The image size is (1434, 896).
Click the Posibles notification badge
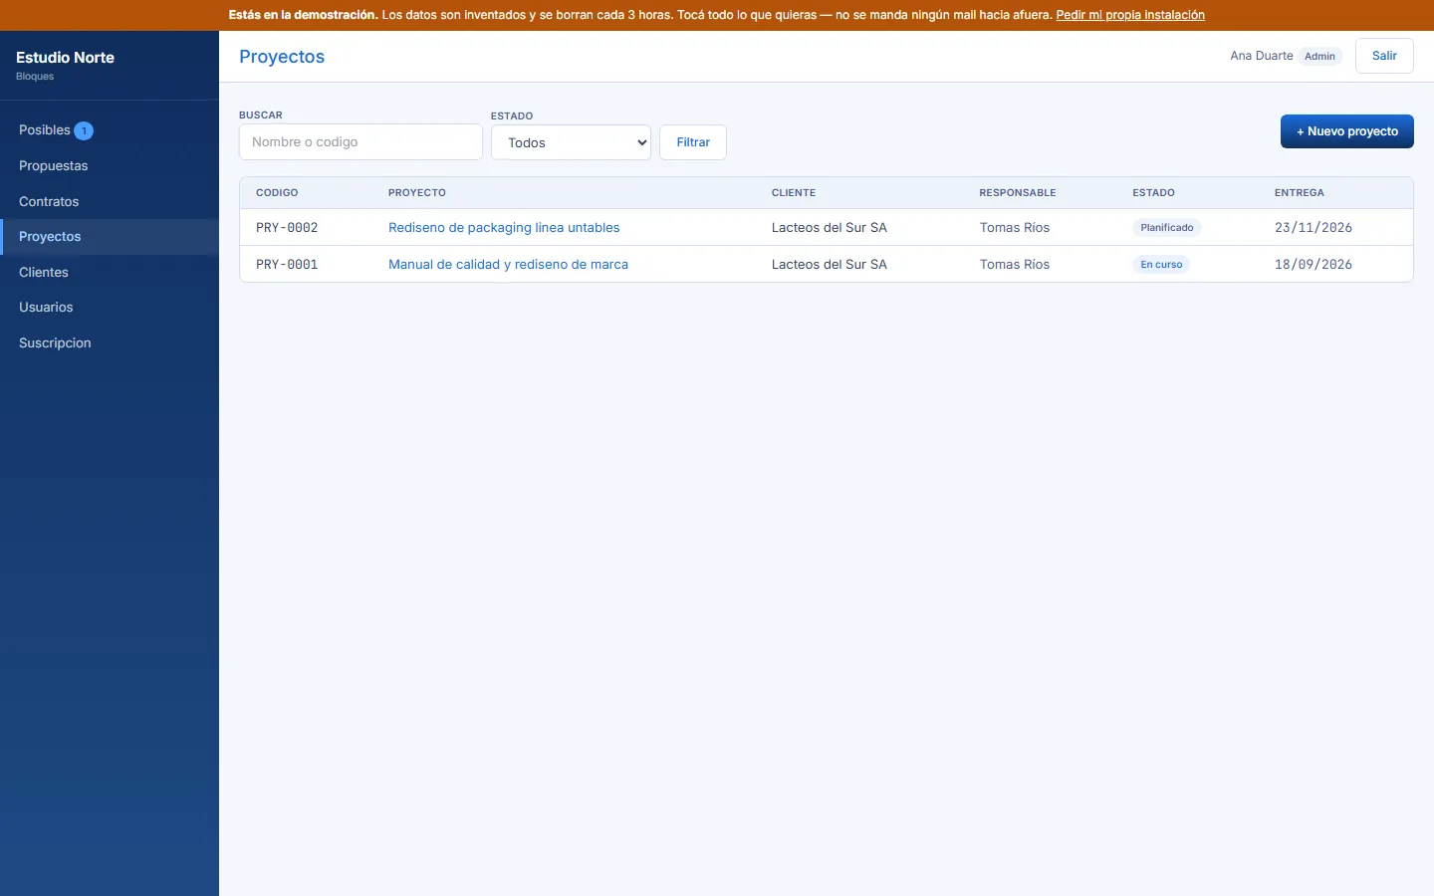[84, 130]
